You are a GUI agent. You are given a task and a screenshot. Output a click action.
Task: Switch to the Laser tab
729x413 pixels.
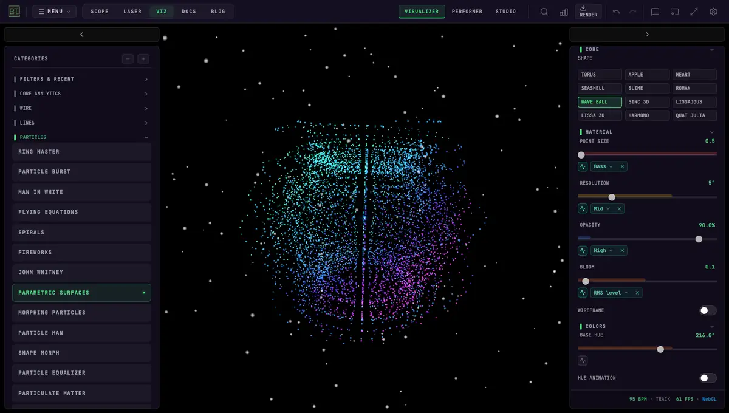pyautogui.click(x=132, y=12)
